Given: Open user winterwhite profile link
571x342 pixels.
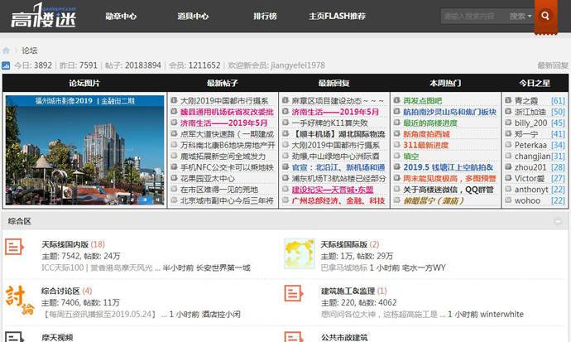Looking at the screenshot, I should pos(501,315).
